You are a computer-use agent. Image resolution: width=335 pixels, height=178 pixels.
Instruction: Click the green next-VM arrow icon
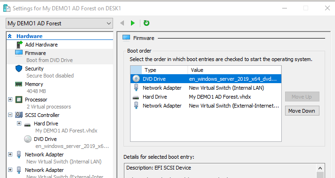tap(133, 23)
